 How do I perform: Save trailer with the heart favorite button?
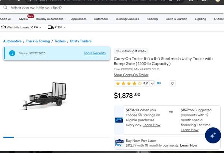(x=172, y=83)
